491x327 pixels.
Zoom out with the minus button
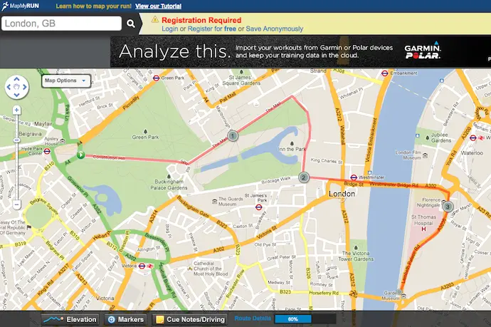16,205
